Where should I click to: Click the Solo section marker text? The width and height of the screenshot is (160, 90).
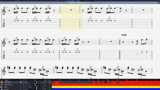(x=124, y=35)
